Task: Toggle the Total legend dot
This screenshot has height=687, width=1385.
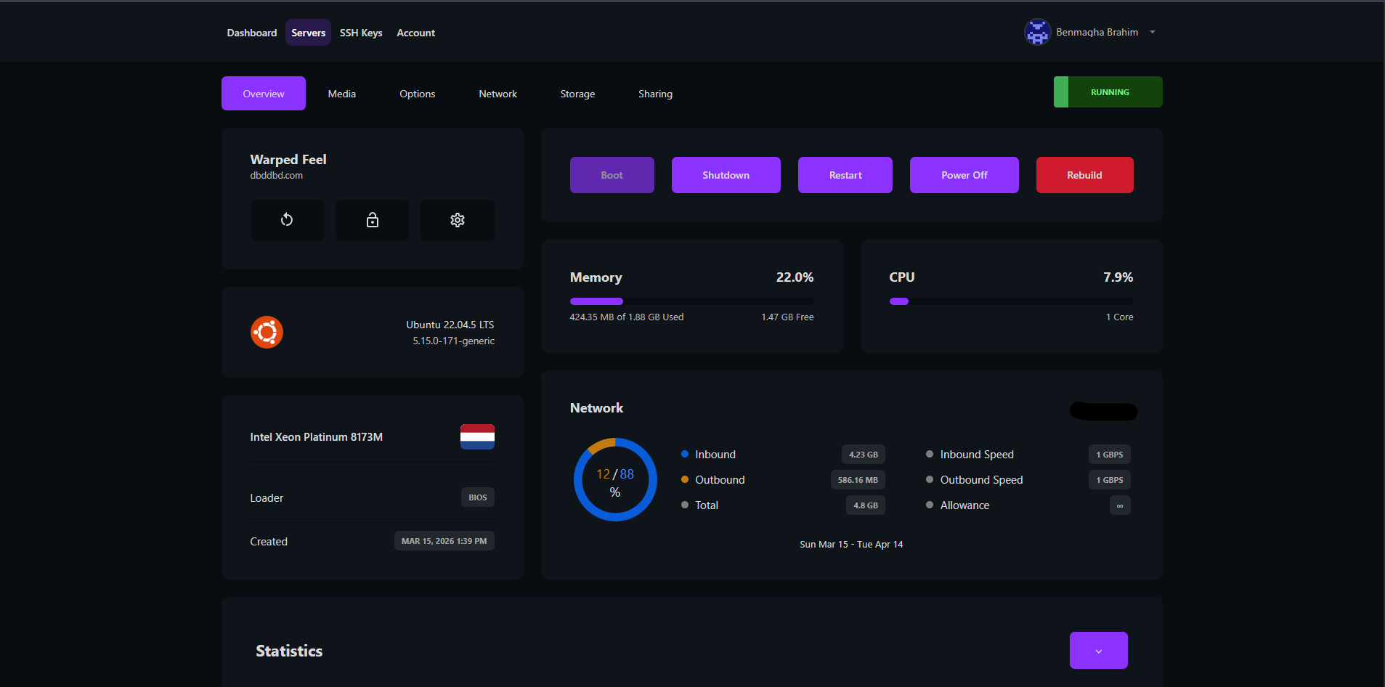Action: [684, 505]
